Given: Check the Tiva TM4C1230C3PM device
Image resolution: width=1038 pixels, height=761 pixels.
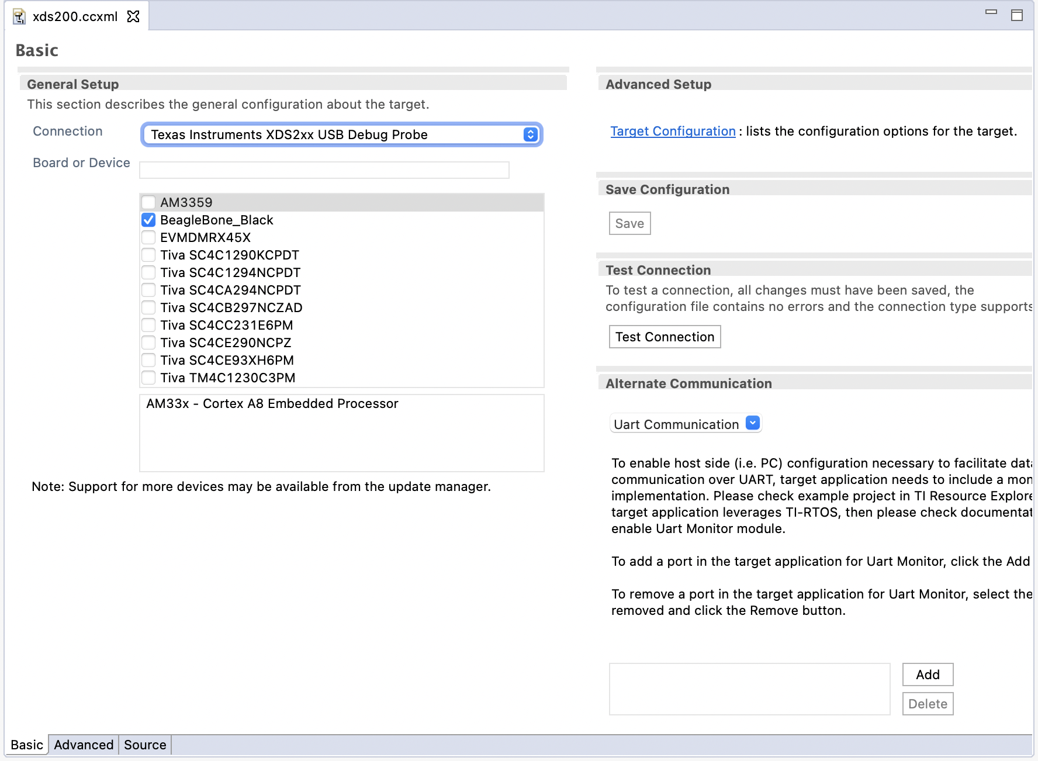Looking at the screenshot, I should click(x=149, y=378).
